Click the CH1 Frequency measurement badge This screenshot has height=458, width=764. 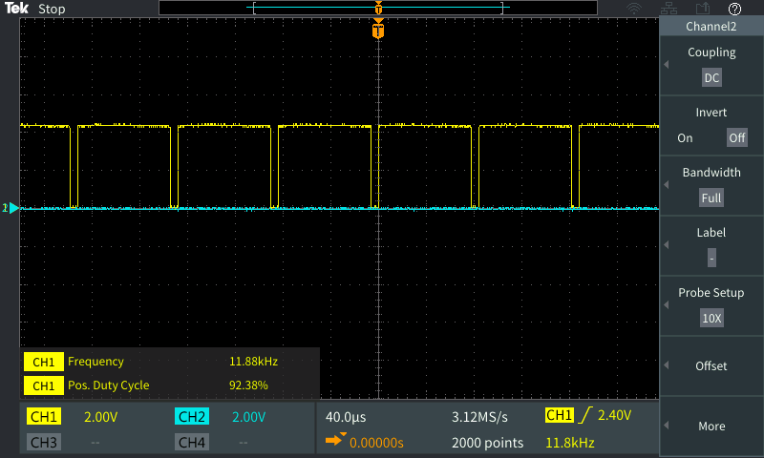[x=43, y=362]
